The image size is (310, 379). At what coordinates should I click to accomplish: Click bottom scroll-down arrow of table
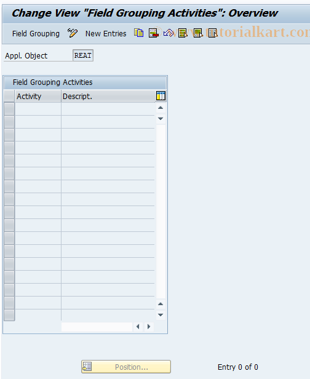click(161, 315)
